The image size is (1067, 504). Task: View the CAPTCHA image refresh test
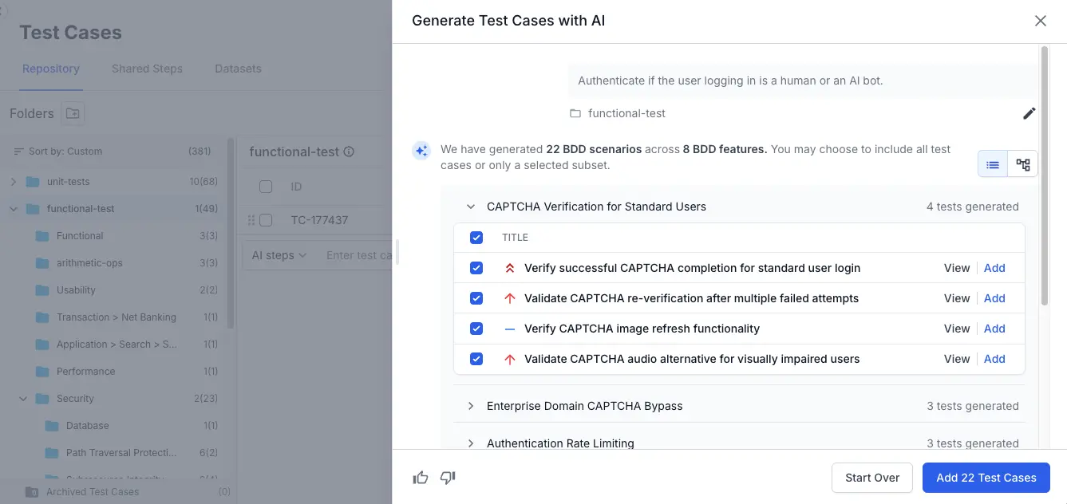pyautogui.click(x=957, y=329)
